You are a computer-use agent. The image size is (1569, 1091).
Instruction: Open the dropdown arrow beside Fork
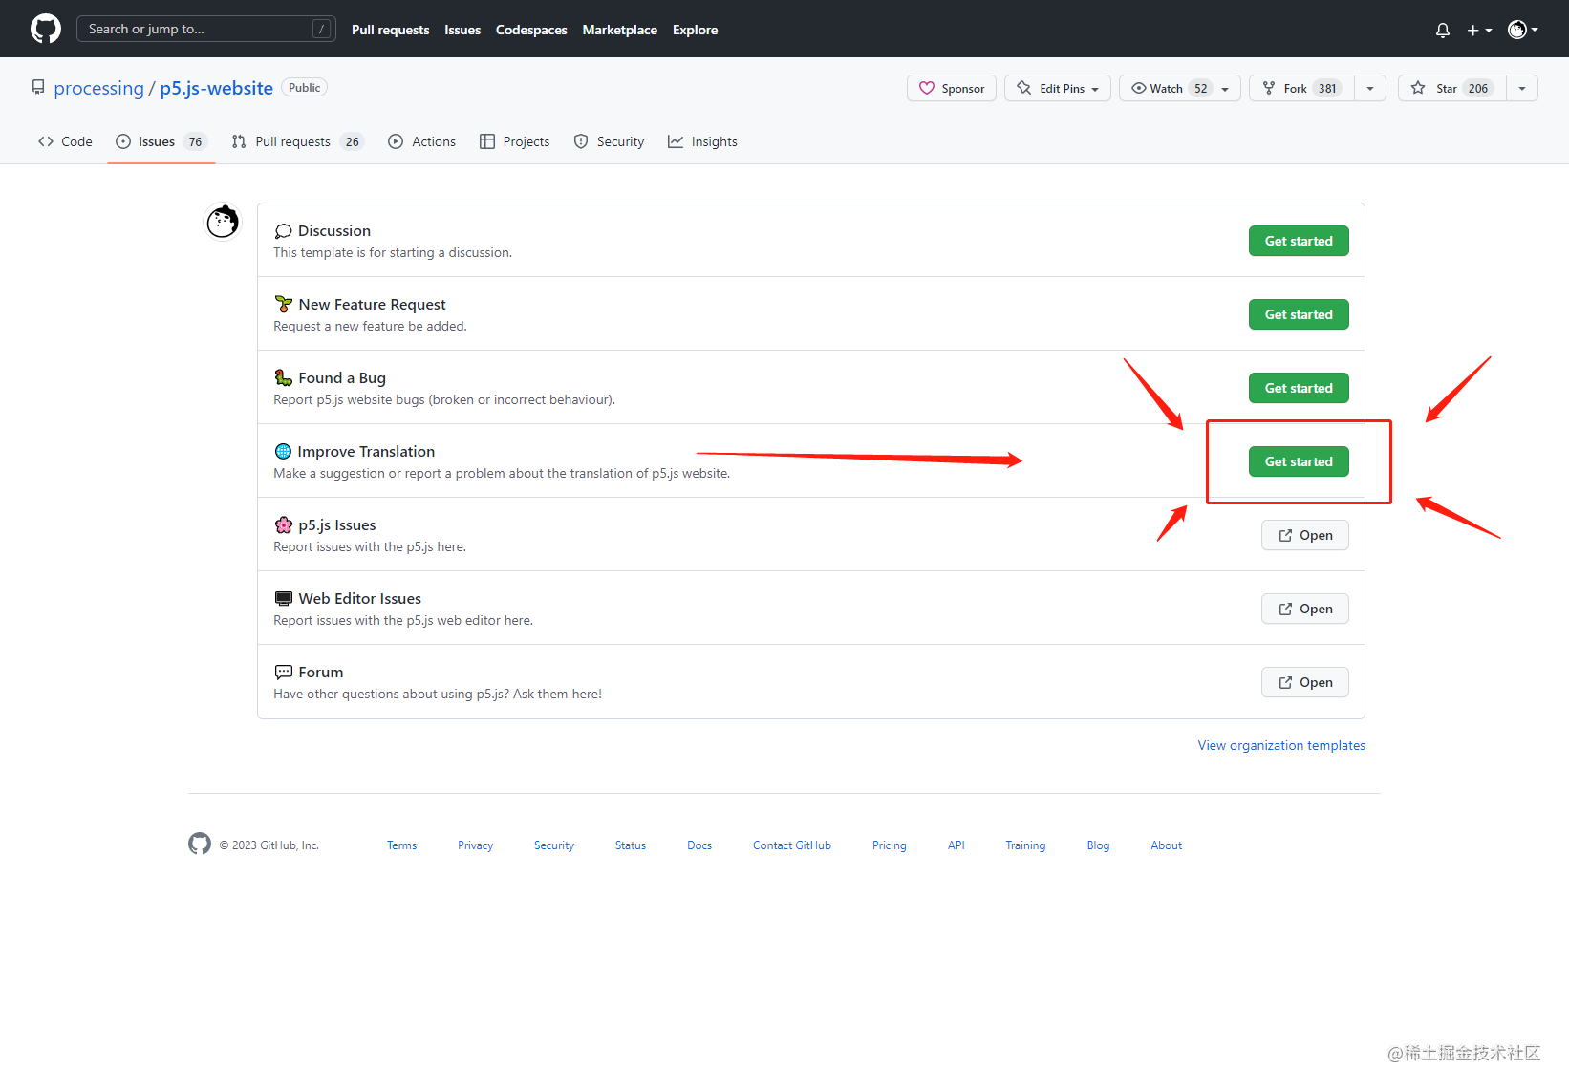tap(1370, 88)
